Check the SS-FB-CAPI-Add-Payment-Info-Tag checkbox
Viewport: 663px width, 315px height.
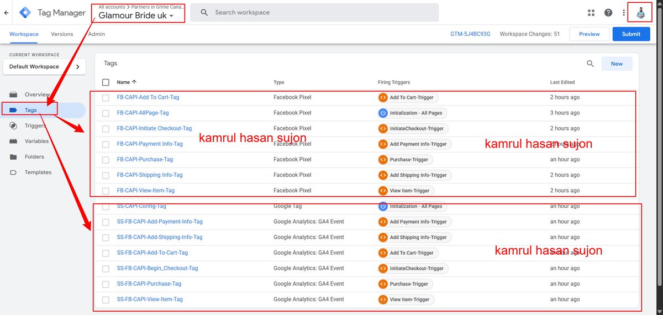pyautogui.click(x=106, y=222)
